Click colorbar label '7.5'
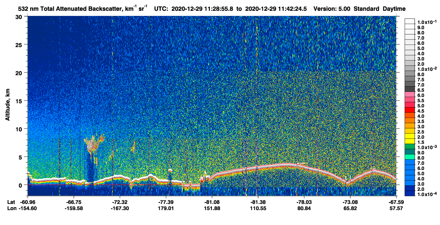The width and height of the screenshot is (440, 225). [420, 79]
